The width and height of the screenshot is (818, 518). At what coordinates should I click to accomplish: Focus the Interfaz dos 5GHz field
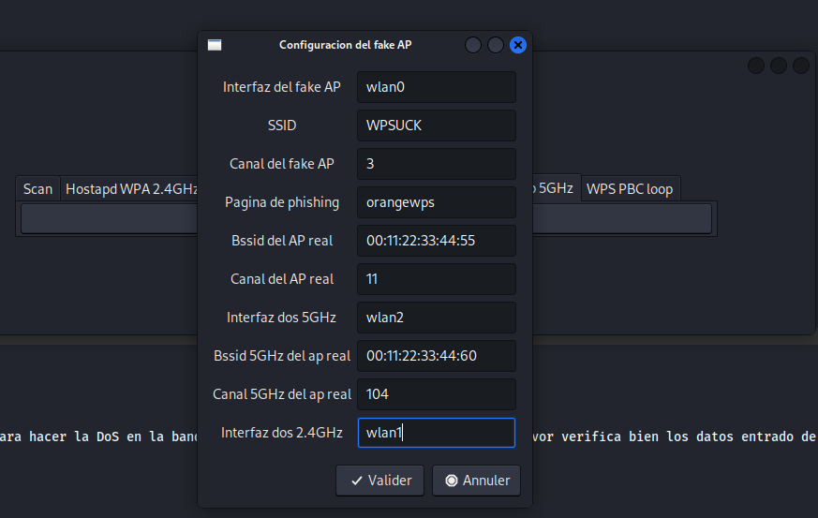(437, 318)
